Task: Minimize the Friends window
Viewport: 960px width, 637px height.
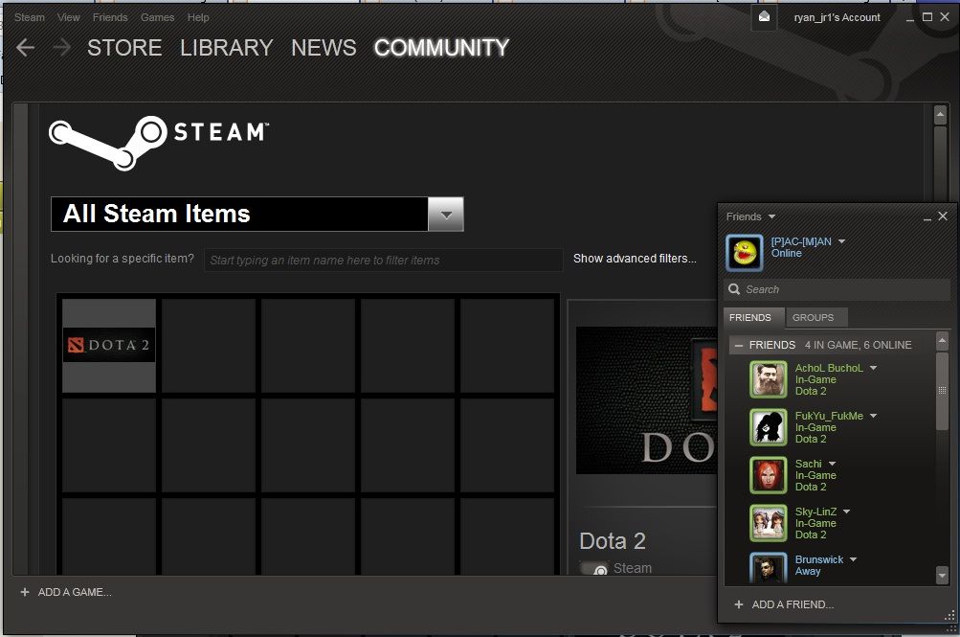Action: (927, 217)
